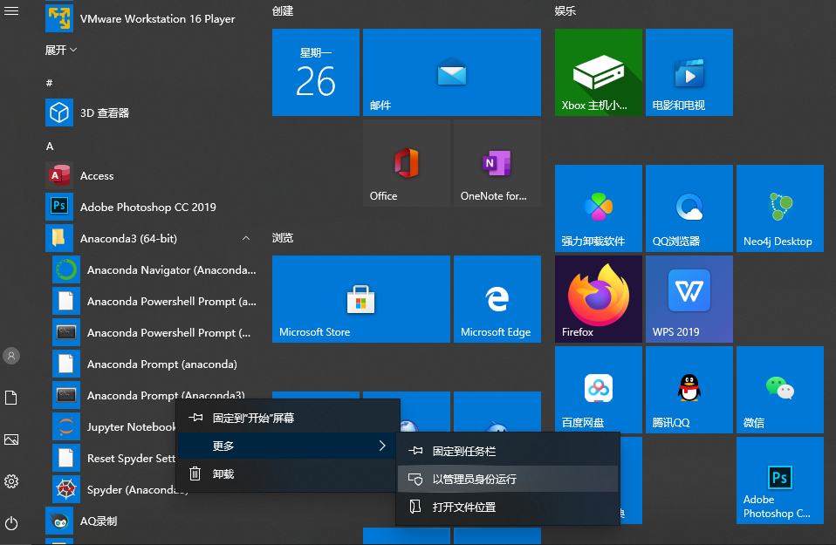The width and height of the screenshot is (836, 545).
Task: Open the 百度网盘 tile
Action: 599,390
